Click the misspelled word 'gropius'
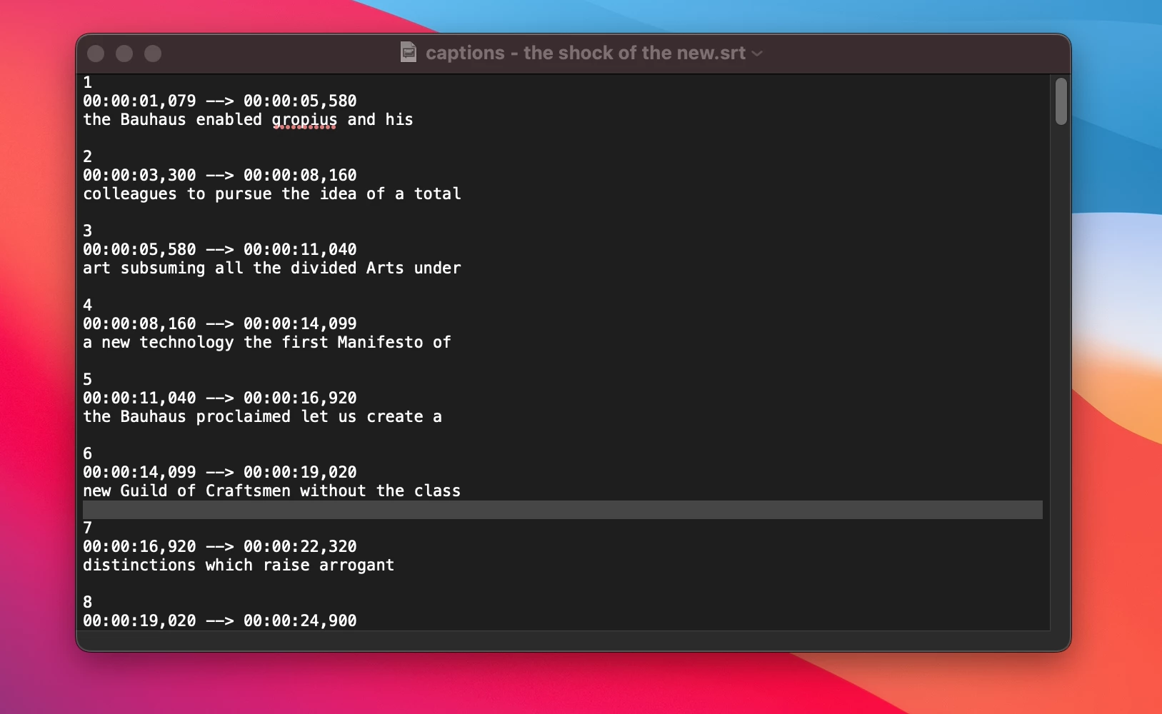Image resolution: width=1162 pixels, height=714 pixels. point(304,120)
